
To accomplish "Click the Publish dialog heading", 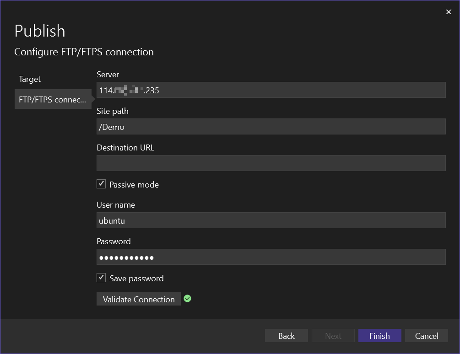I will [40, 31].
